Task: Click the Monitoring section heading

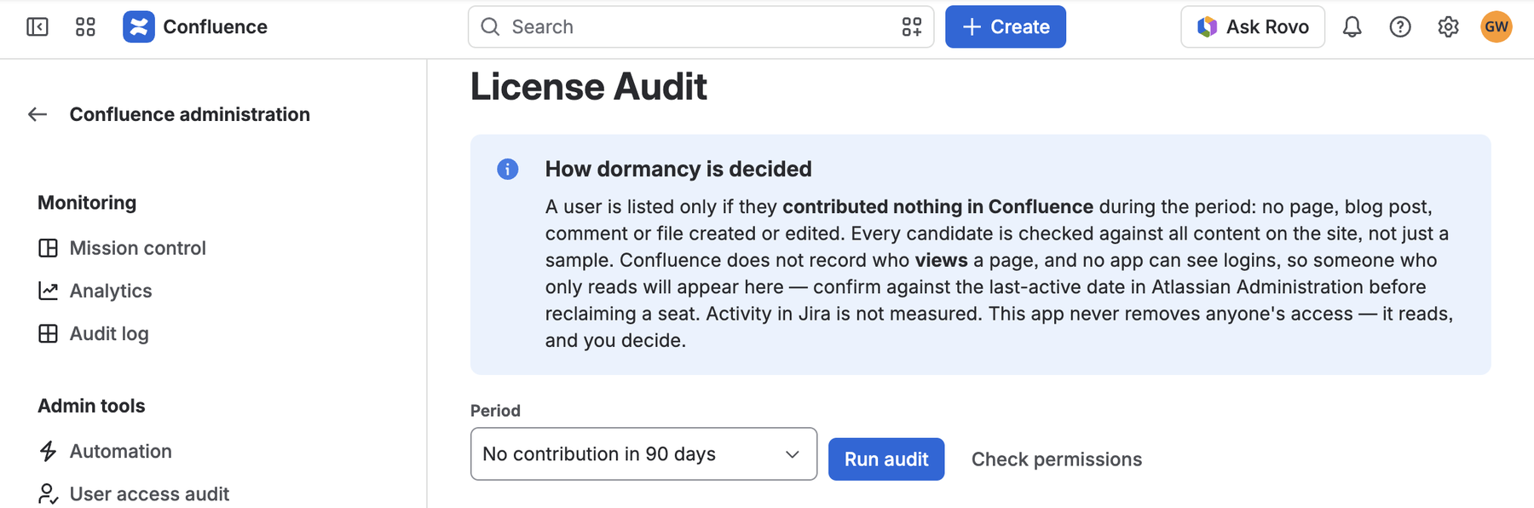Action: pos(87,203)
